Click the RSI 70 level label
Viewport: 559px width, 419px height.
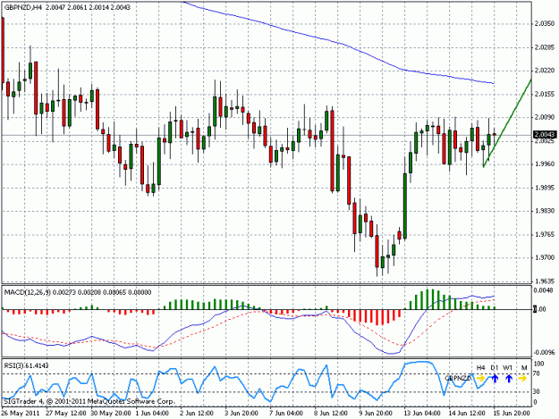pyautogui.click(x=538, y=373)
